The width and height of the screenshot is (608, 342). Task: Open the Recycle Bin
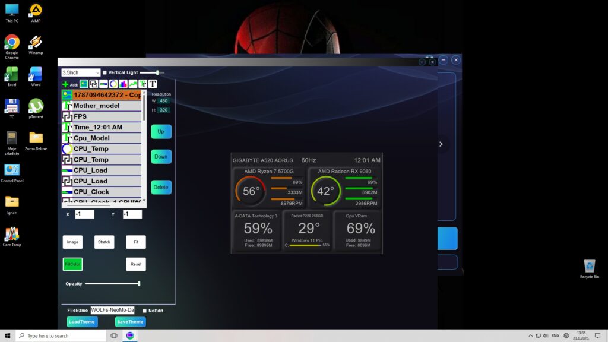click(590, 268)
